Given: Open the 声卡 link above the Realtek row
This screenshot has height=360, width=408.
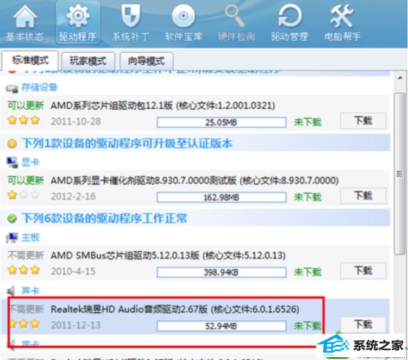Looking at the screenshot, I should coord(30,291).
